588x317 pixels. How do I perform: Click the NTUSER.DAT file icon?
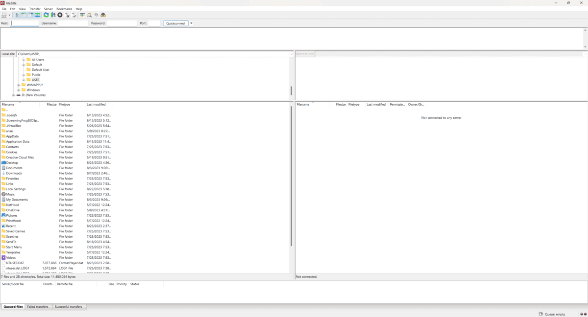tap(3, 263)
